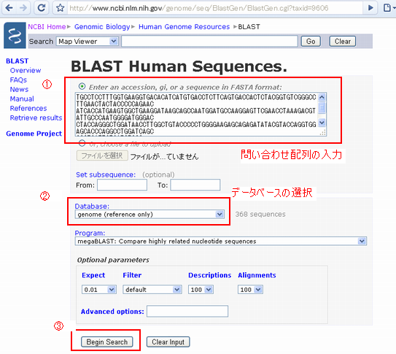
Task: Expand the Filter default dropdown
Action: 152,290
